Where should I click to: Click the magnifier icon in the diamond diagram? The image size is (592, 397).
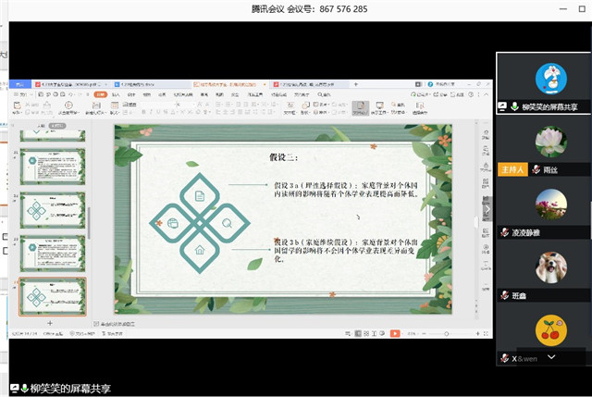pos(228,222)
